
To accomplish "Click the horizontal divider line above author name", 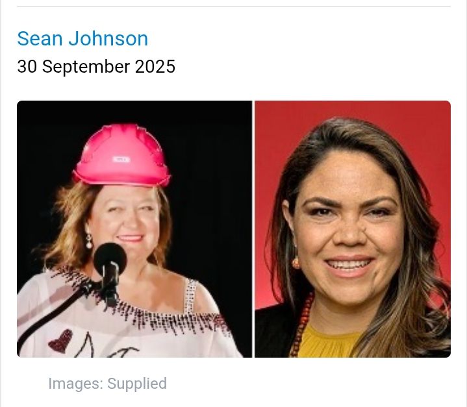I will (234, 6).
